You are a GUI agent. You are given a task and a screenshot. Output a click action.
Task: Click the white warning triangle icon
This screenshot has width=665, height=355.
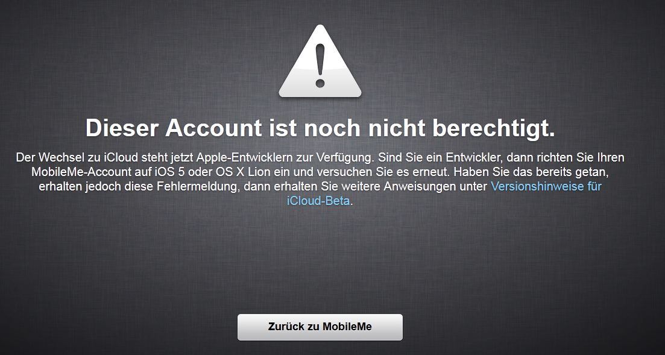(x=320, y=61)
